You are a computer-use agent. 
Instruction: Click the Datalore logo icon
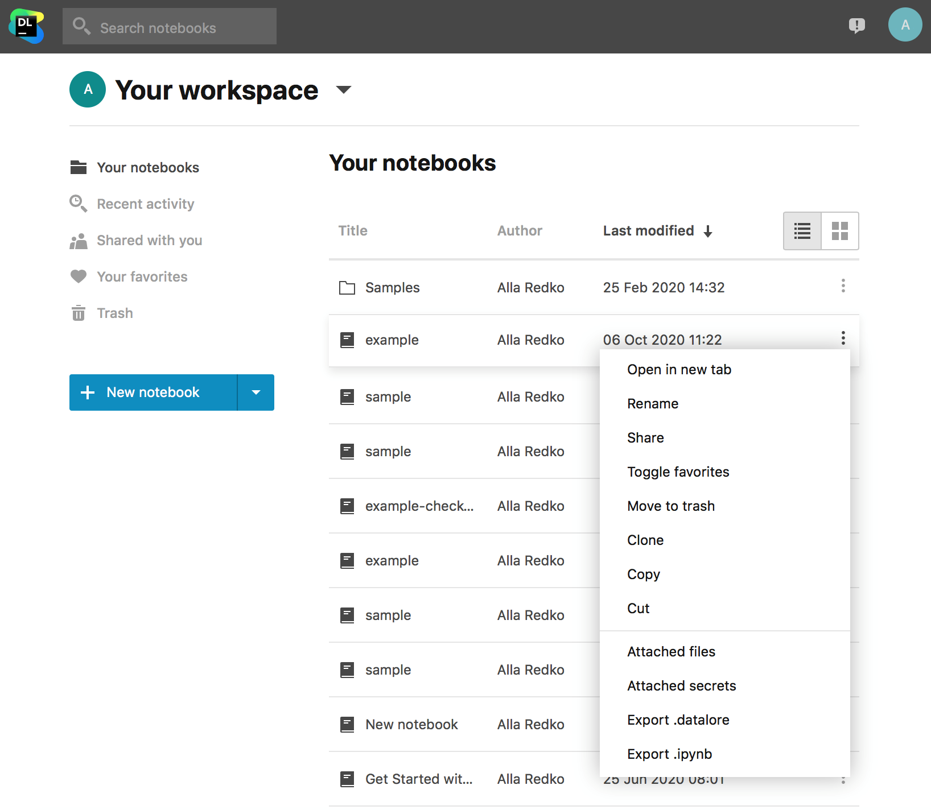click(x=26, y=26)
